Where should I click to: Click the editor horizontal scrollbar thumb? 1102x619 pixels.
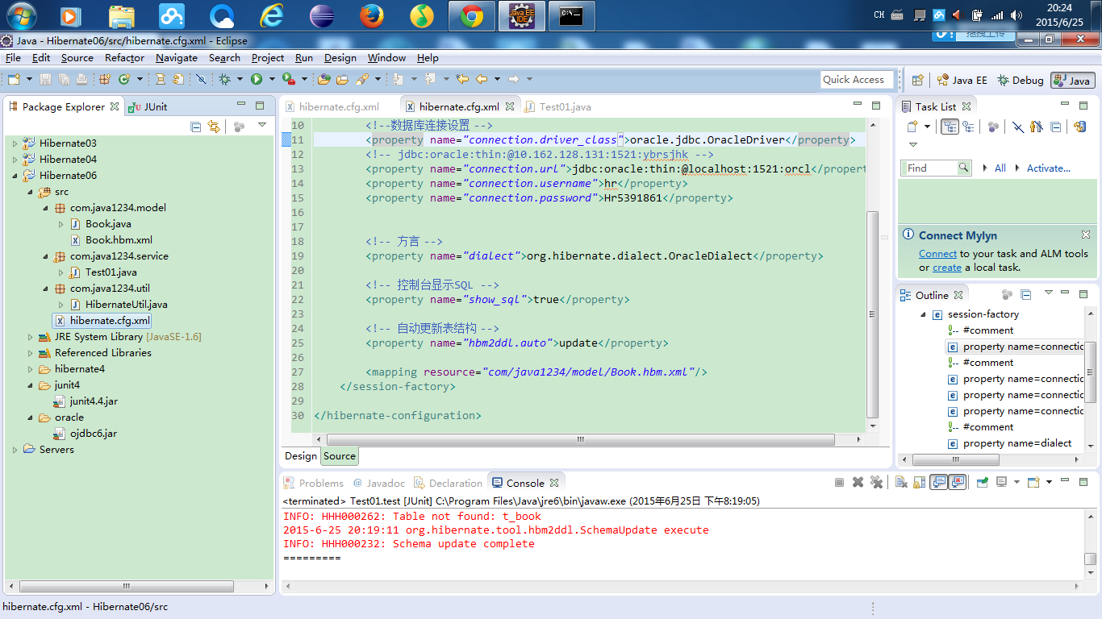(x=579, y=440)
